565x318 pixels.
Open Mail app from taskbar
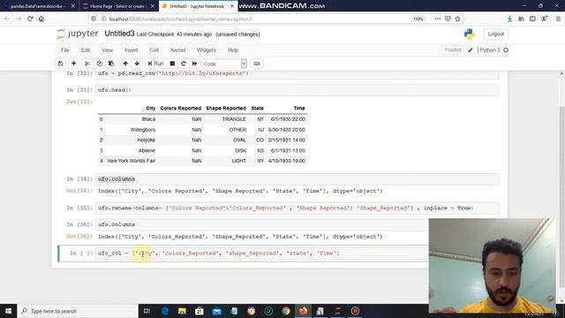click(216, 311)
